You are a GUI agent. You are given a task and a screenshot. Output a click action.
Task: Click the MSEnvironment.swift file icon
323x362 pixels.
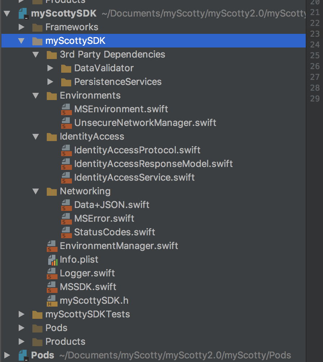coord(66,109)
